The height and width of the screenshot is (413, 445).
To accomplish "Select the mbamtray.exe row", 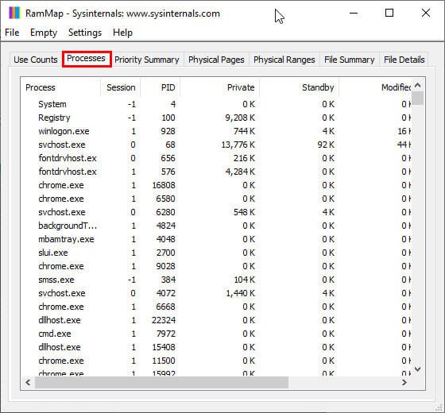I will 216,239.
